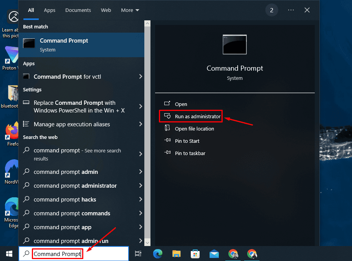Click the search magnifier icon in the taskbar search box
The width and height of the screenshot is (352, 261).
click(x=26, y=254)
